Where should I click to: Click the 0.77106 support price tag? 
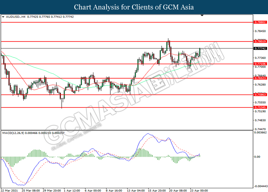(x=260, y=64)
